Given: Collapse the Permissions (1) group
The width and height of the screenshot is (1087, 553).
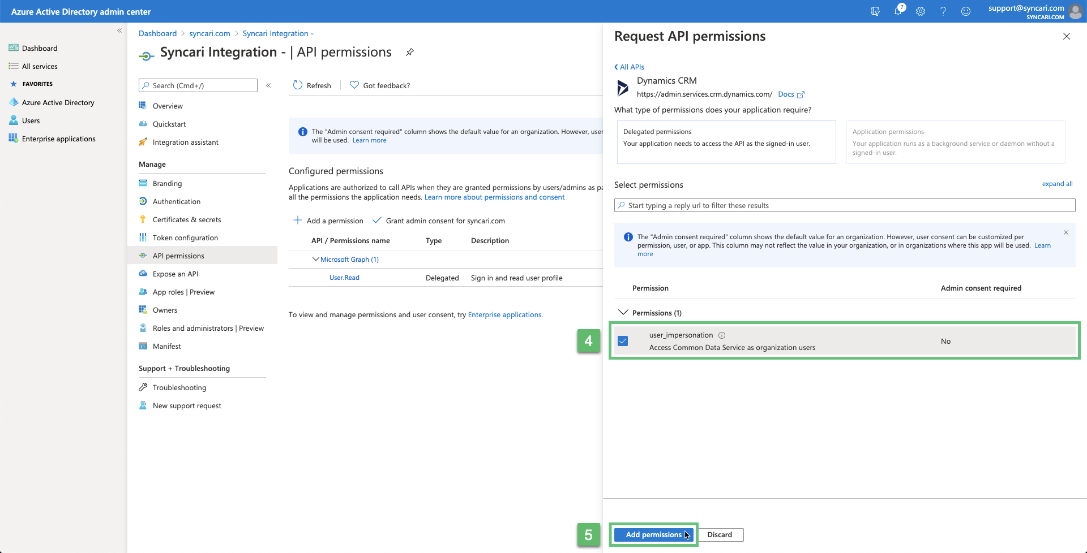Looking at the screenshot, I should coord(623,313).
